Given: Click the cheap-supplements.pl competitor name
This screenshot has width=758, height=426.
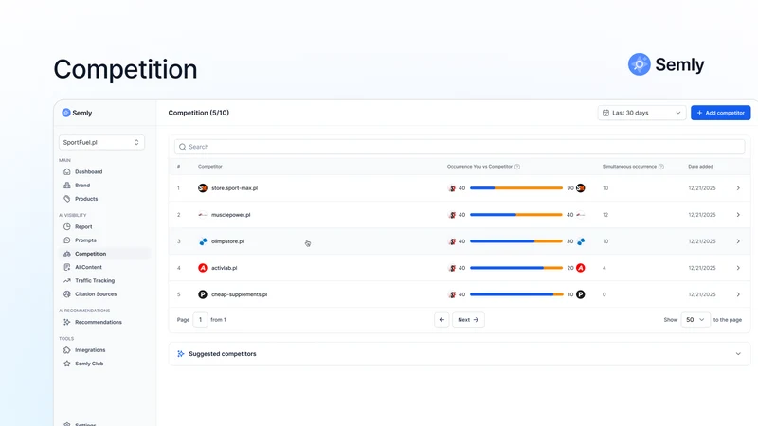Looking at the screenshot, I should click(240, 294).
